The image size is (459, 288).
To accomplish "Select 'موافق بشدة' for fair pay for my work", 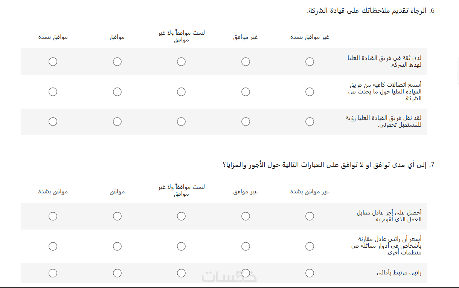I will pos(53,216).
